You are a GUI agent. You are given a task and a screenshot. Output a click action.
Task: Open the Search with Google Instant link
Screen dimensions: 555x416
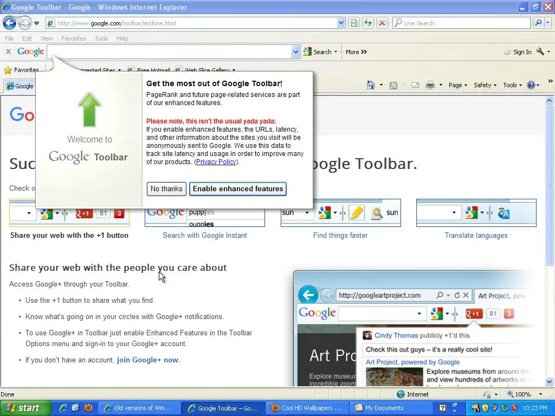click(204, 235)
